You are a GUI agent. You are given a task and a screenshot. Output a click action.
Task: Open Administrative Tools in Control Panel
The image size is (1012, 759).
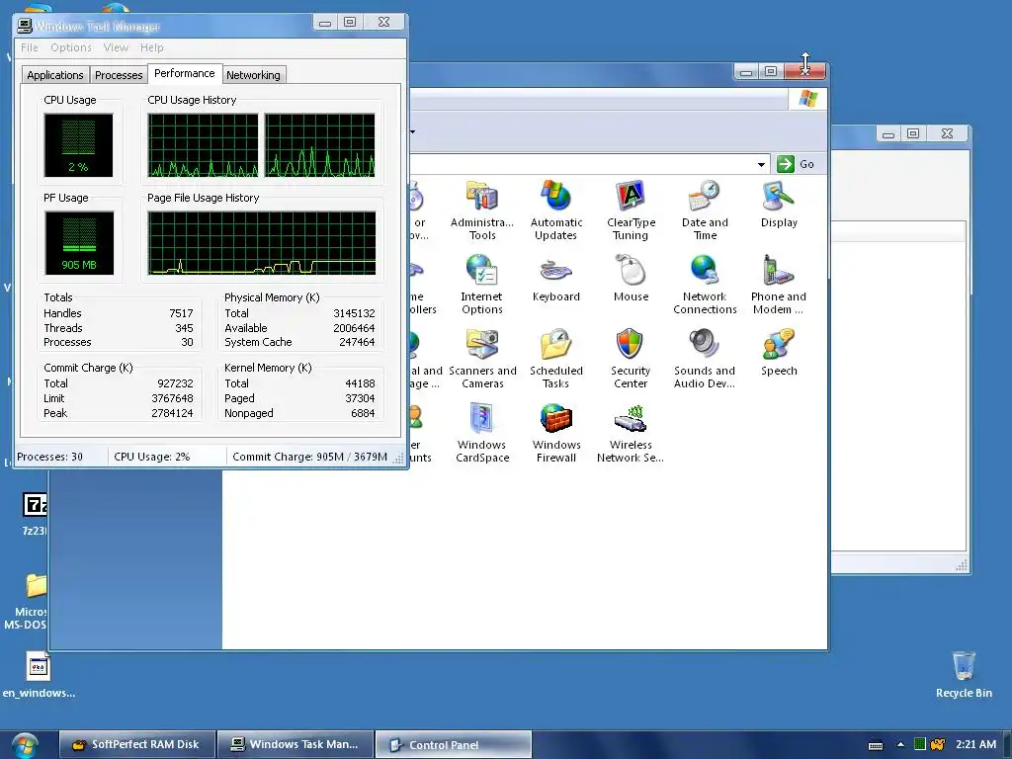pyautogui.click(x=482, y=211)
